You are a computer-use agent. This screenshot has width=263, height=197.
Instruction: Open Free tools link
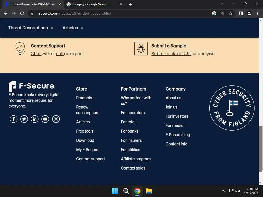85,131
